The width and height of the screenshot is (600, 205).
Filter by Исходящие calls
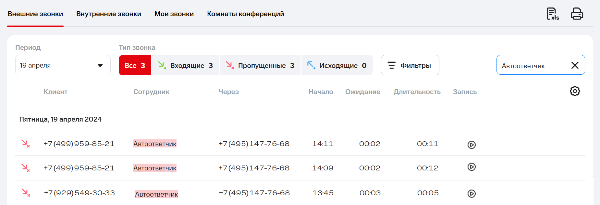[x=337, y=65]
